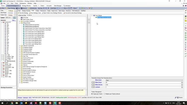Select the OR Divider item

[25, 17]
